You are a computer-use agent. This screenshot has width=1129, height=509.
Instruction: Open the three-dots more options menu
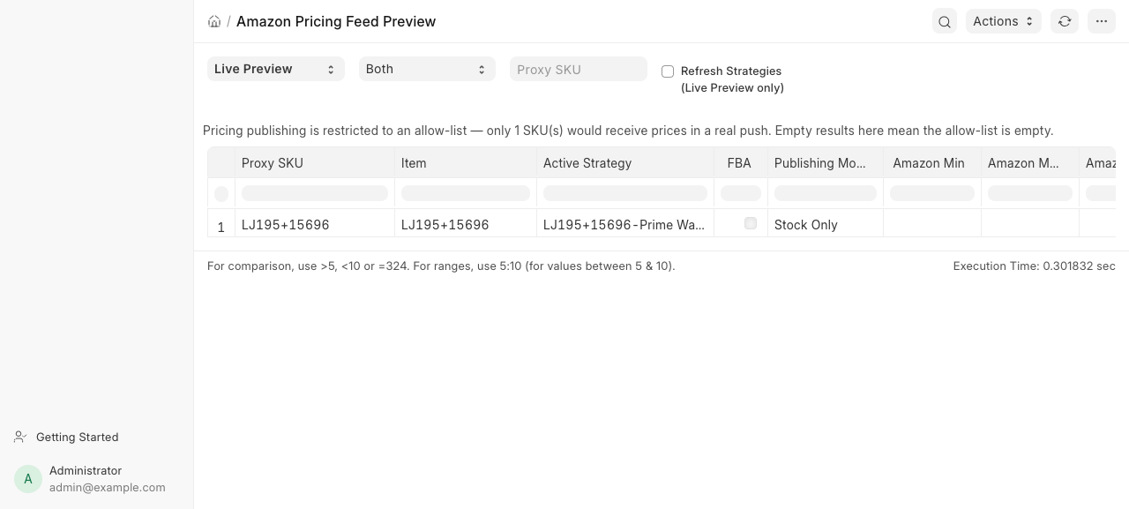click(1102, 21)
